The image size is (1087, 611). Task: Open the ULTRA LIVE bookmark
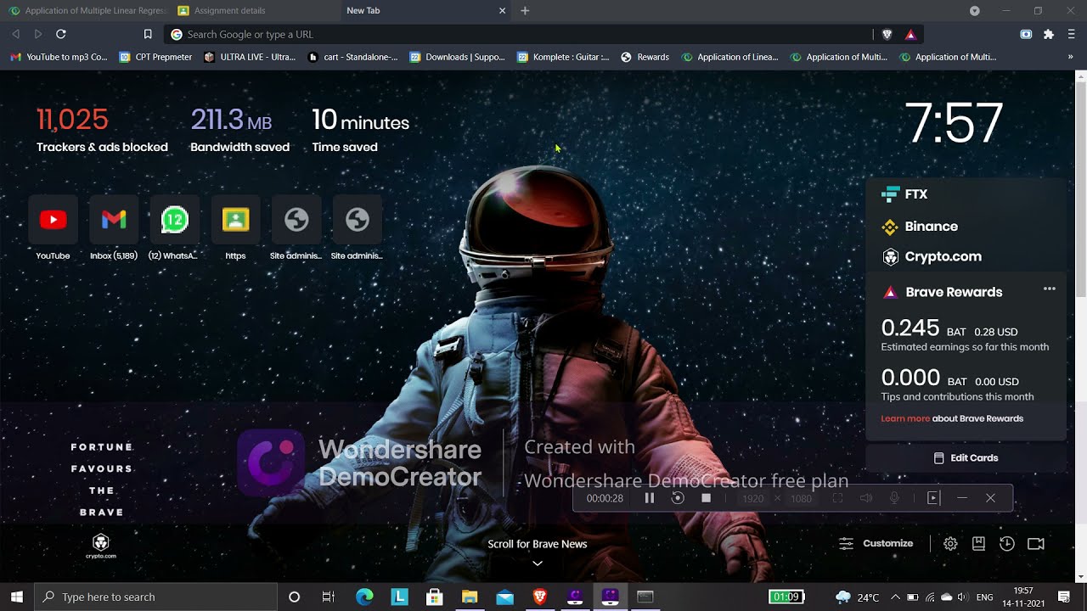pyautogui.click(x=251, y=57)
